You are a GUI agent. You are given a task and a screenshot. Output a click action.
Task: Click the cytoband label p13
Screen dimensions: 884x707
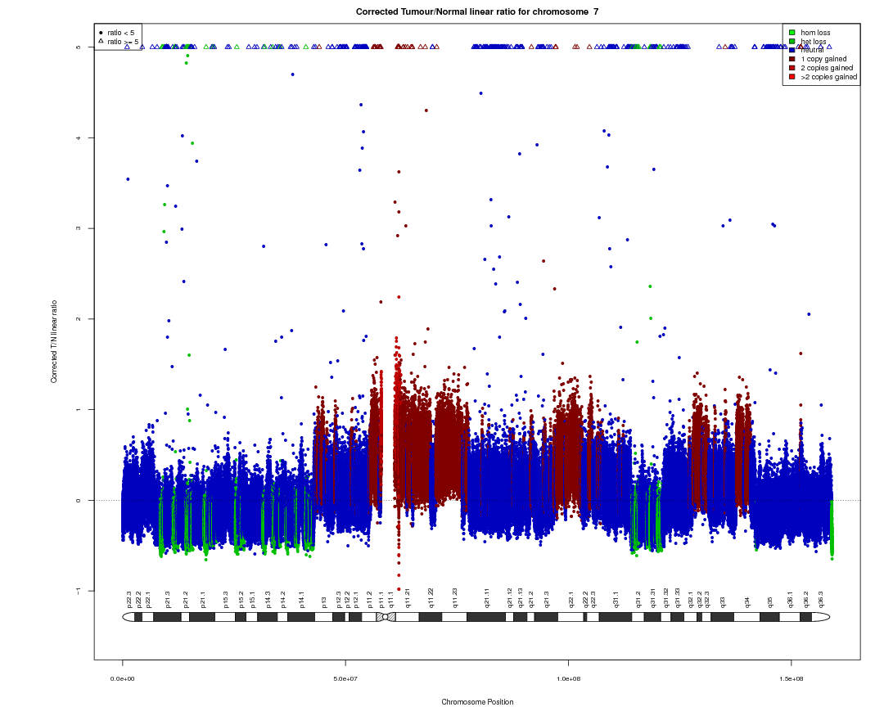click(x=324, y=601)
